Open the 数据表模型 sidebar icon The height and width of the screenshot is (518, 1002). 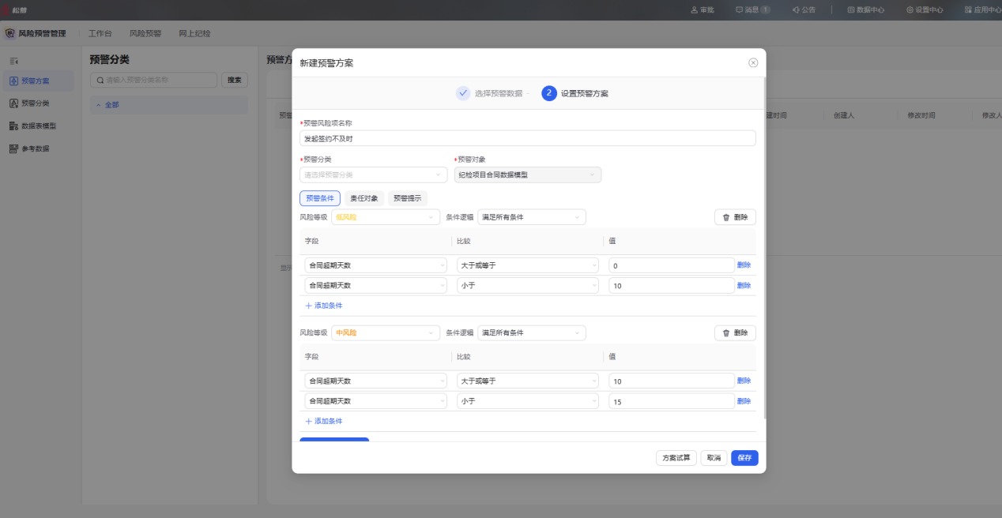(x=14, y=126)
